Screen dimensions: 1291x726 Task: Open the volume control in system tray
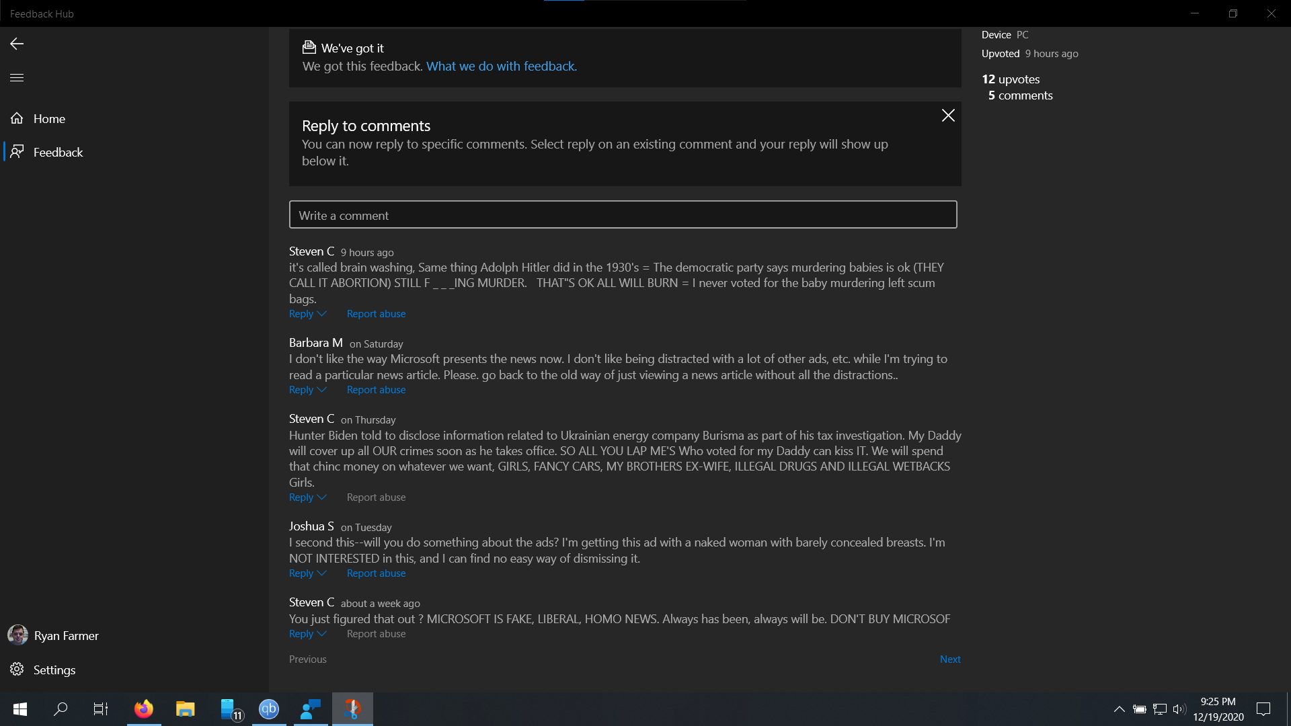coord(1179,709)
